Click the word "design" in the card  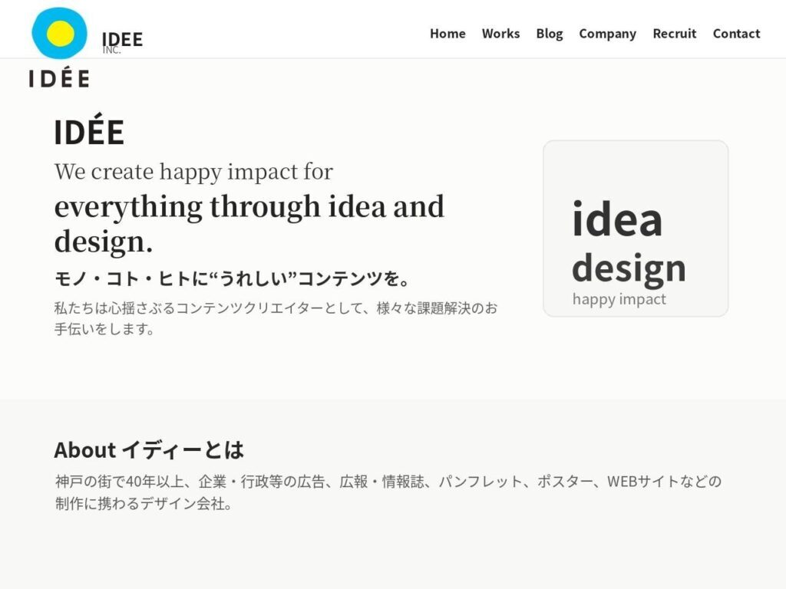[x=629, y=268]
